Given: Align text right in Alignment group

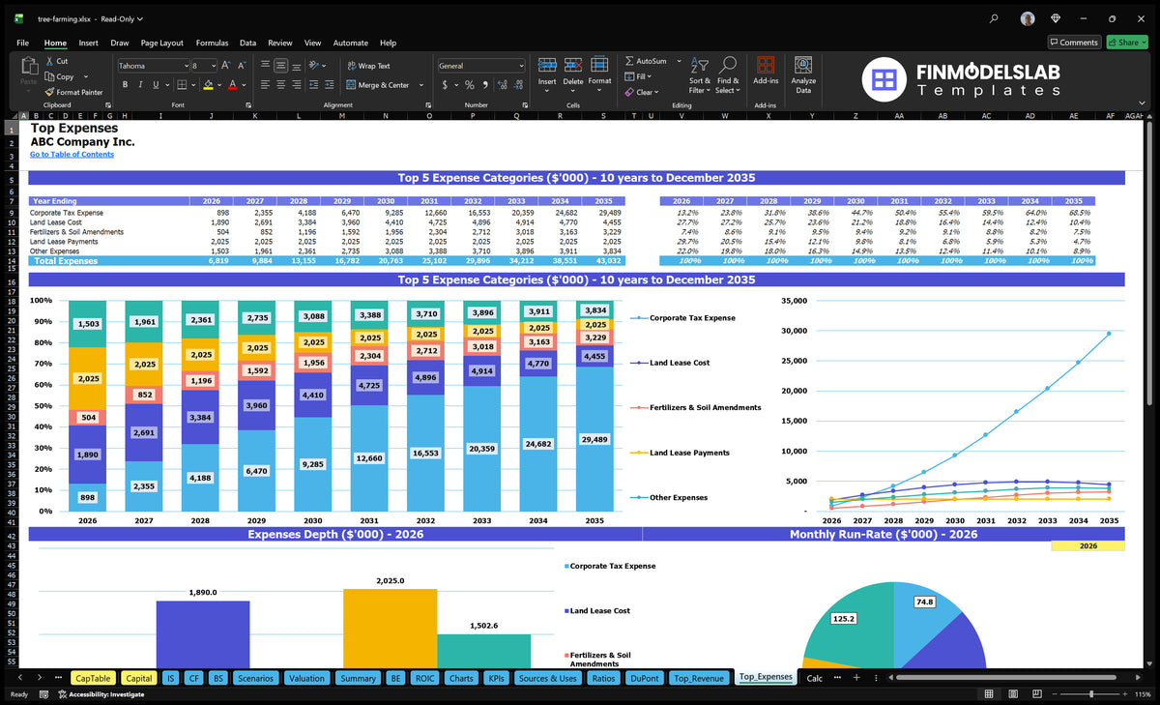Looking at the screenshot, I should pos(298,85).
